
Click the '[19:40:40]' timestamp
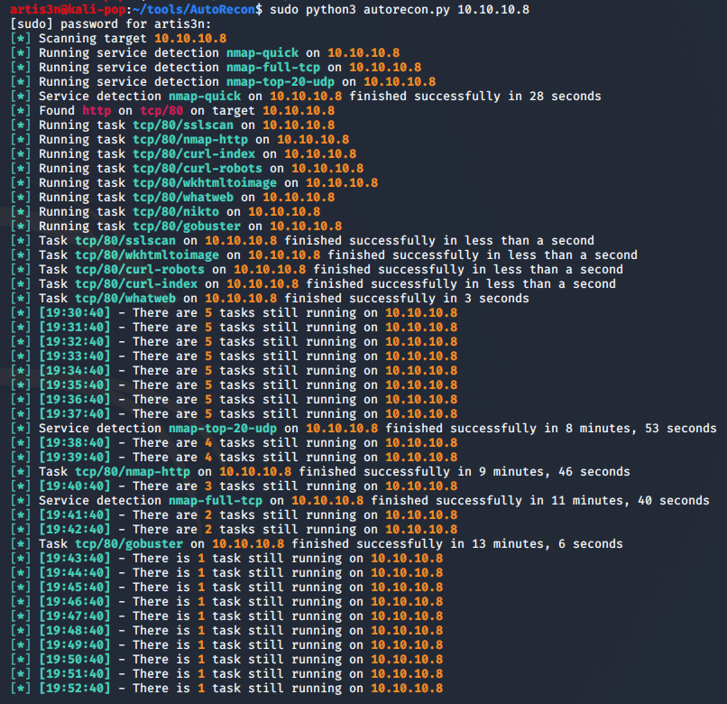(75, 486)
